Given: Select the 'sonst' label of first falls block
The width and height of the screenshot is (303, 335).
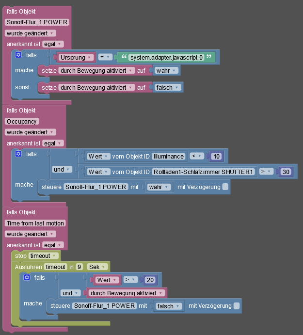Looking at the screenshot, I should 22,87.
